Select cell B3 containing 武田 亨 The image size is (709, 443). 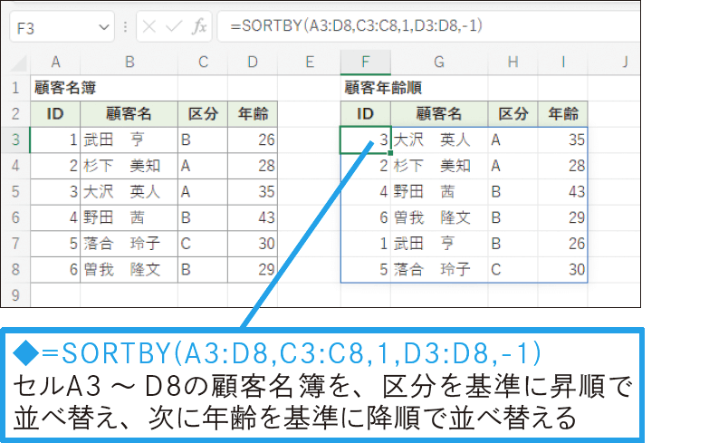click(x=129, y=140)
